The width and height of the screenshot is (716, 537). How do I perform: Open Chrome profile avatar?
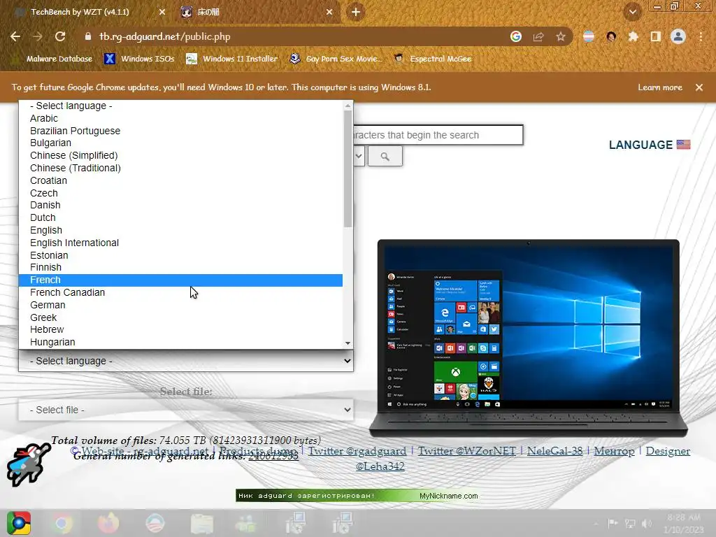(x=678, y=36)
